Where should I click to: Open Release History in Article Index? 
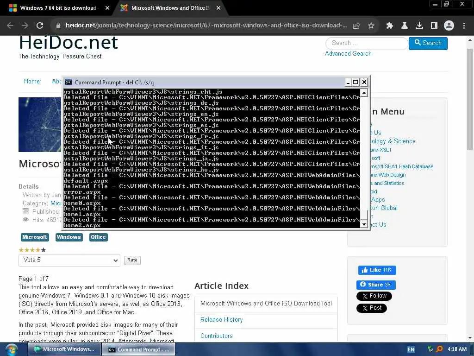221,320
